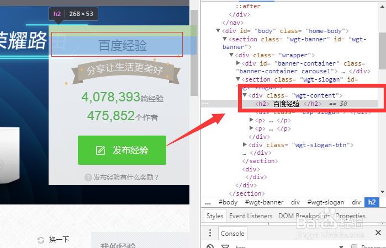Screen dimensions: 386x248
Task: Click the green 发布经验 button
Action: click(x=122, y=150)
